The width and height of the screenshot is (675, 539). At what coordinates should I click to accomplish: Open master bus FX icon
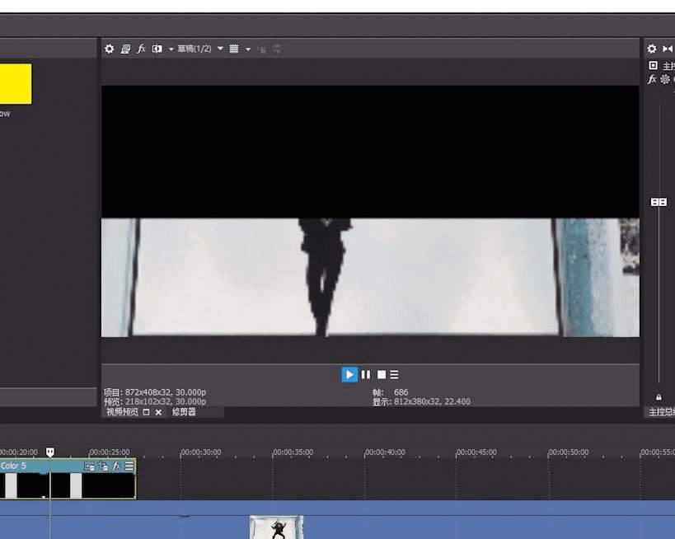(x=652, y=79)
